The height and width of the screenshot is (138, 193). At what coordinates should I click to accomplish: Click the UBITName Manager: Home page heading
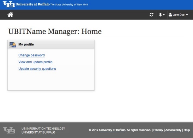point(55,31)
